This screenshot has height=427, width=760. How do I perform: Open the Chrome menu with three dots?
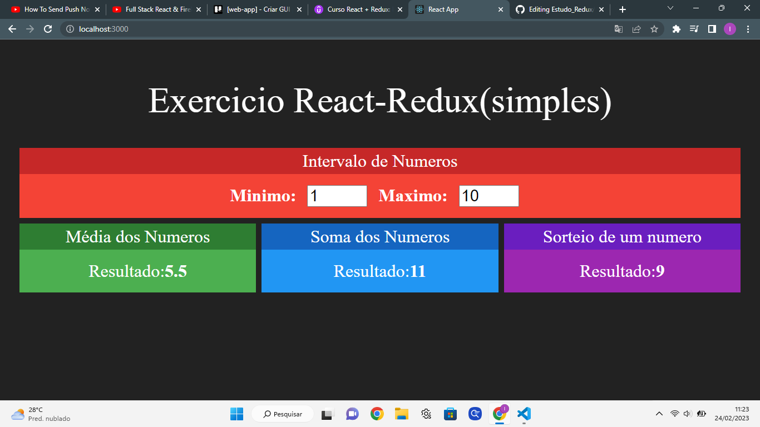748,29
